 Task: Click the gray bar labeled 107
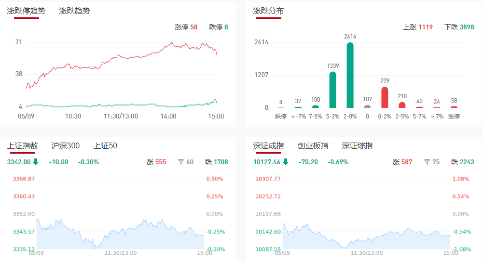click(367, 106)
